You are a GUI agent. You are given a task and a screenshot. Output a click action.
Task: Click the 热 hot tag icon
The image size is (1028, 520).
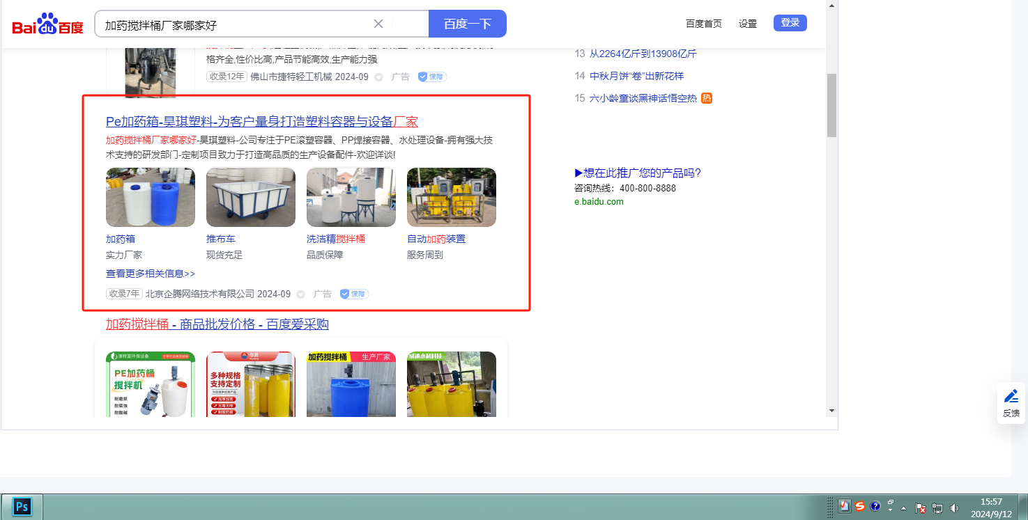coord(707,98)
